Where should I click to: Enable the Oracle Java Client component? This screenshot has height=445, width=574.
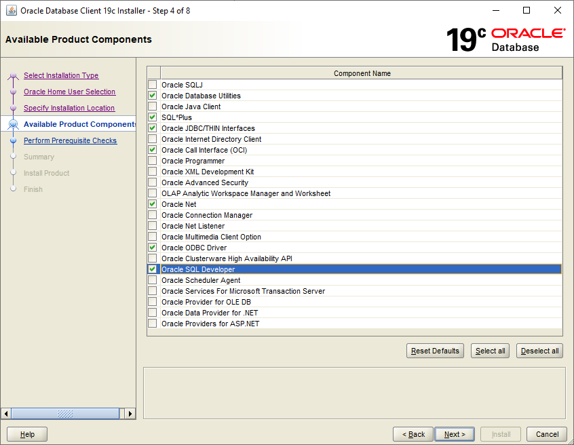tap(152, 107)
